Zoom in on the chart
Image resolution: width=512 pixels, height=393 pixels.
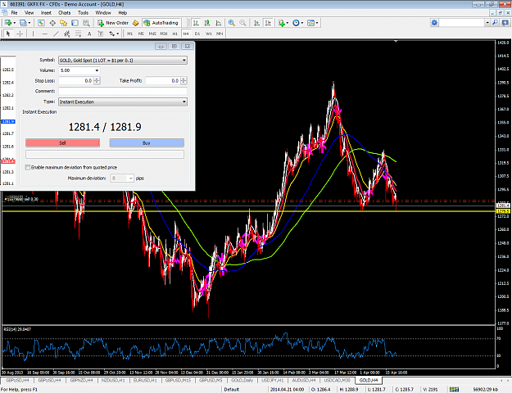(232, 23)
